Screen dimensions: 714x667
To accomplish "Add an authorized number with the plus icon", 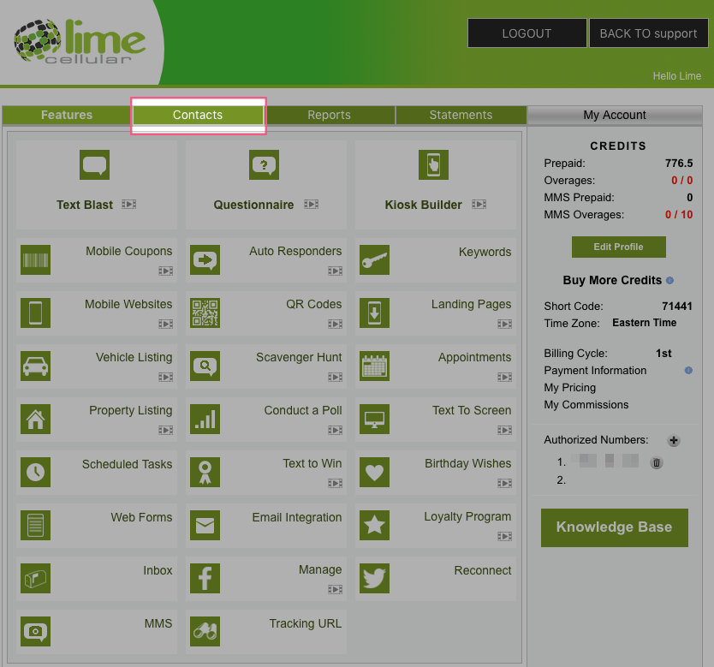I will tap(674, 440).
